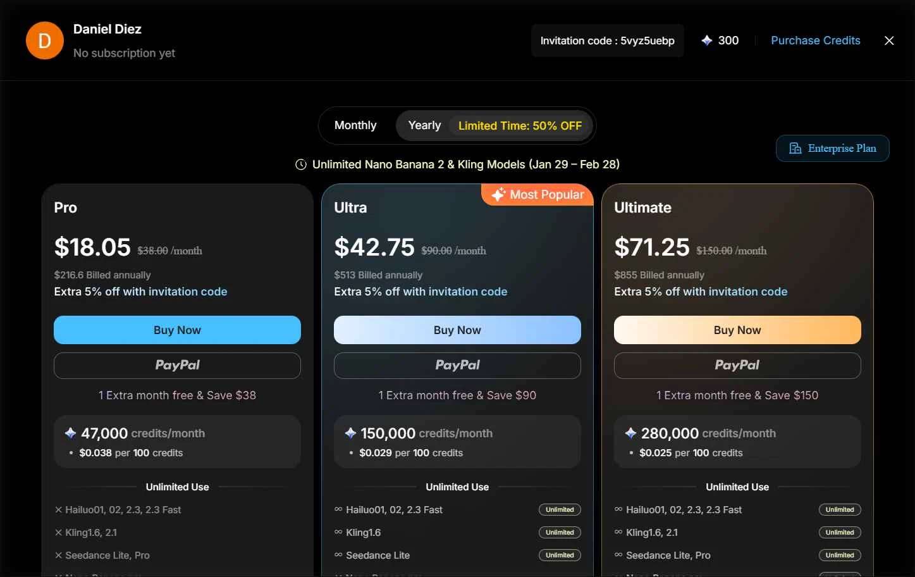Viewport: 915px width, 577px height.
Task: Click the X icon beside Pro Seedance Lite, Pro
Action: [x=58, y=555]
